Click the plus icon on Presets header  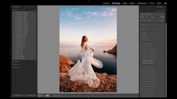point(36,10)
